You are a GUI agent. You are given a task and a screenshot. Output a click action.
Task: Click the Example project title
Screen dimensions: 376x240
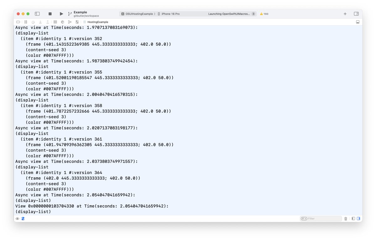[80, 12]
